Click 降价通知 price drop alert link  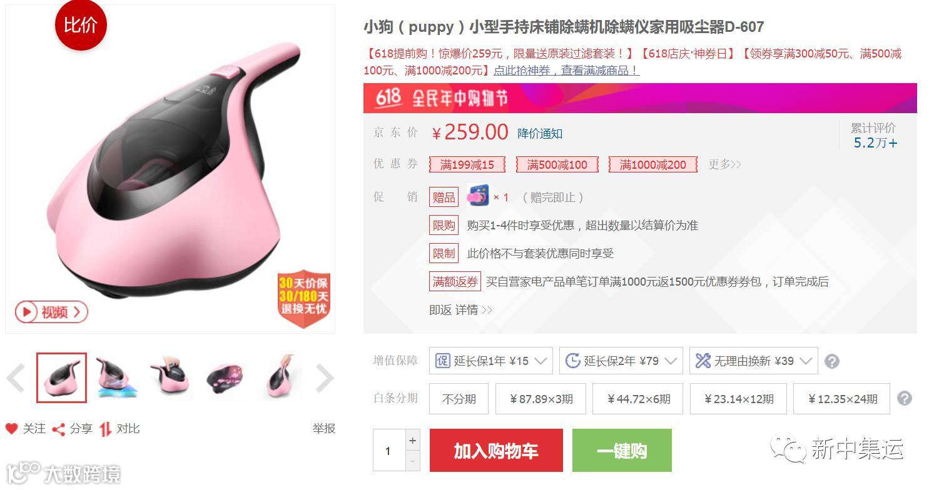coord(540,134)
